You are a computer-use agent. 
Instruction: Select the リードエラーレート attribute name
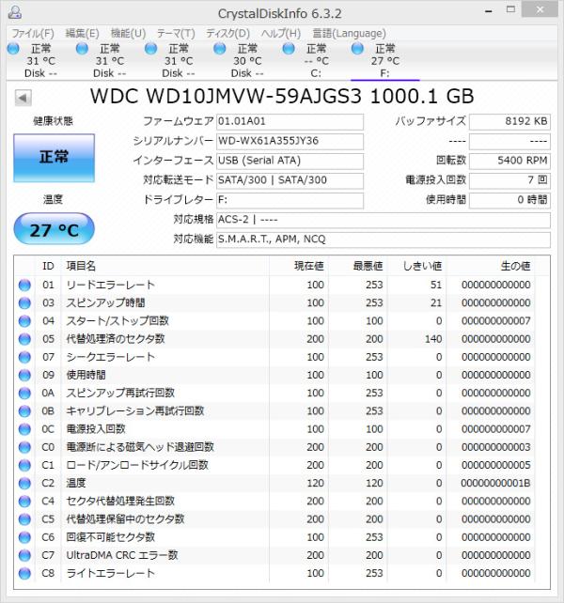coord(111,285)
